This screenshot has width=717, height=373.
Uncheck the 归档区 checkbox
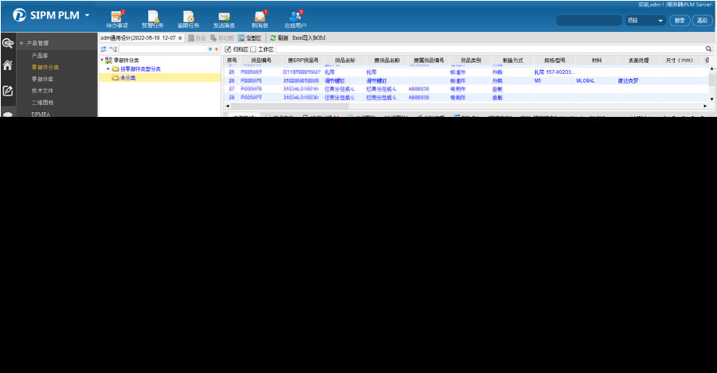229,49
